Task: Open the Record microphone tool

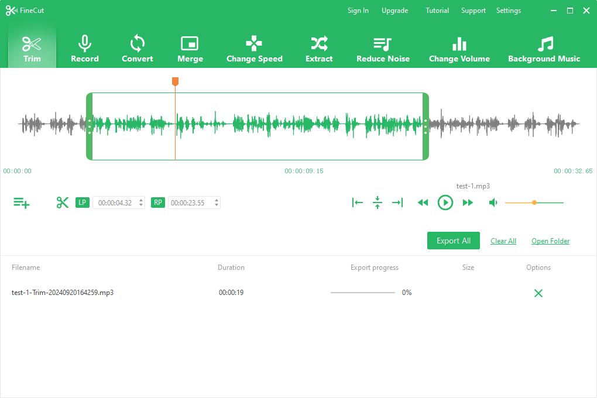Action: (84, 49)
